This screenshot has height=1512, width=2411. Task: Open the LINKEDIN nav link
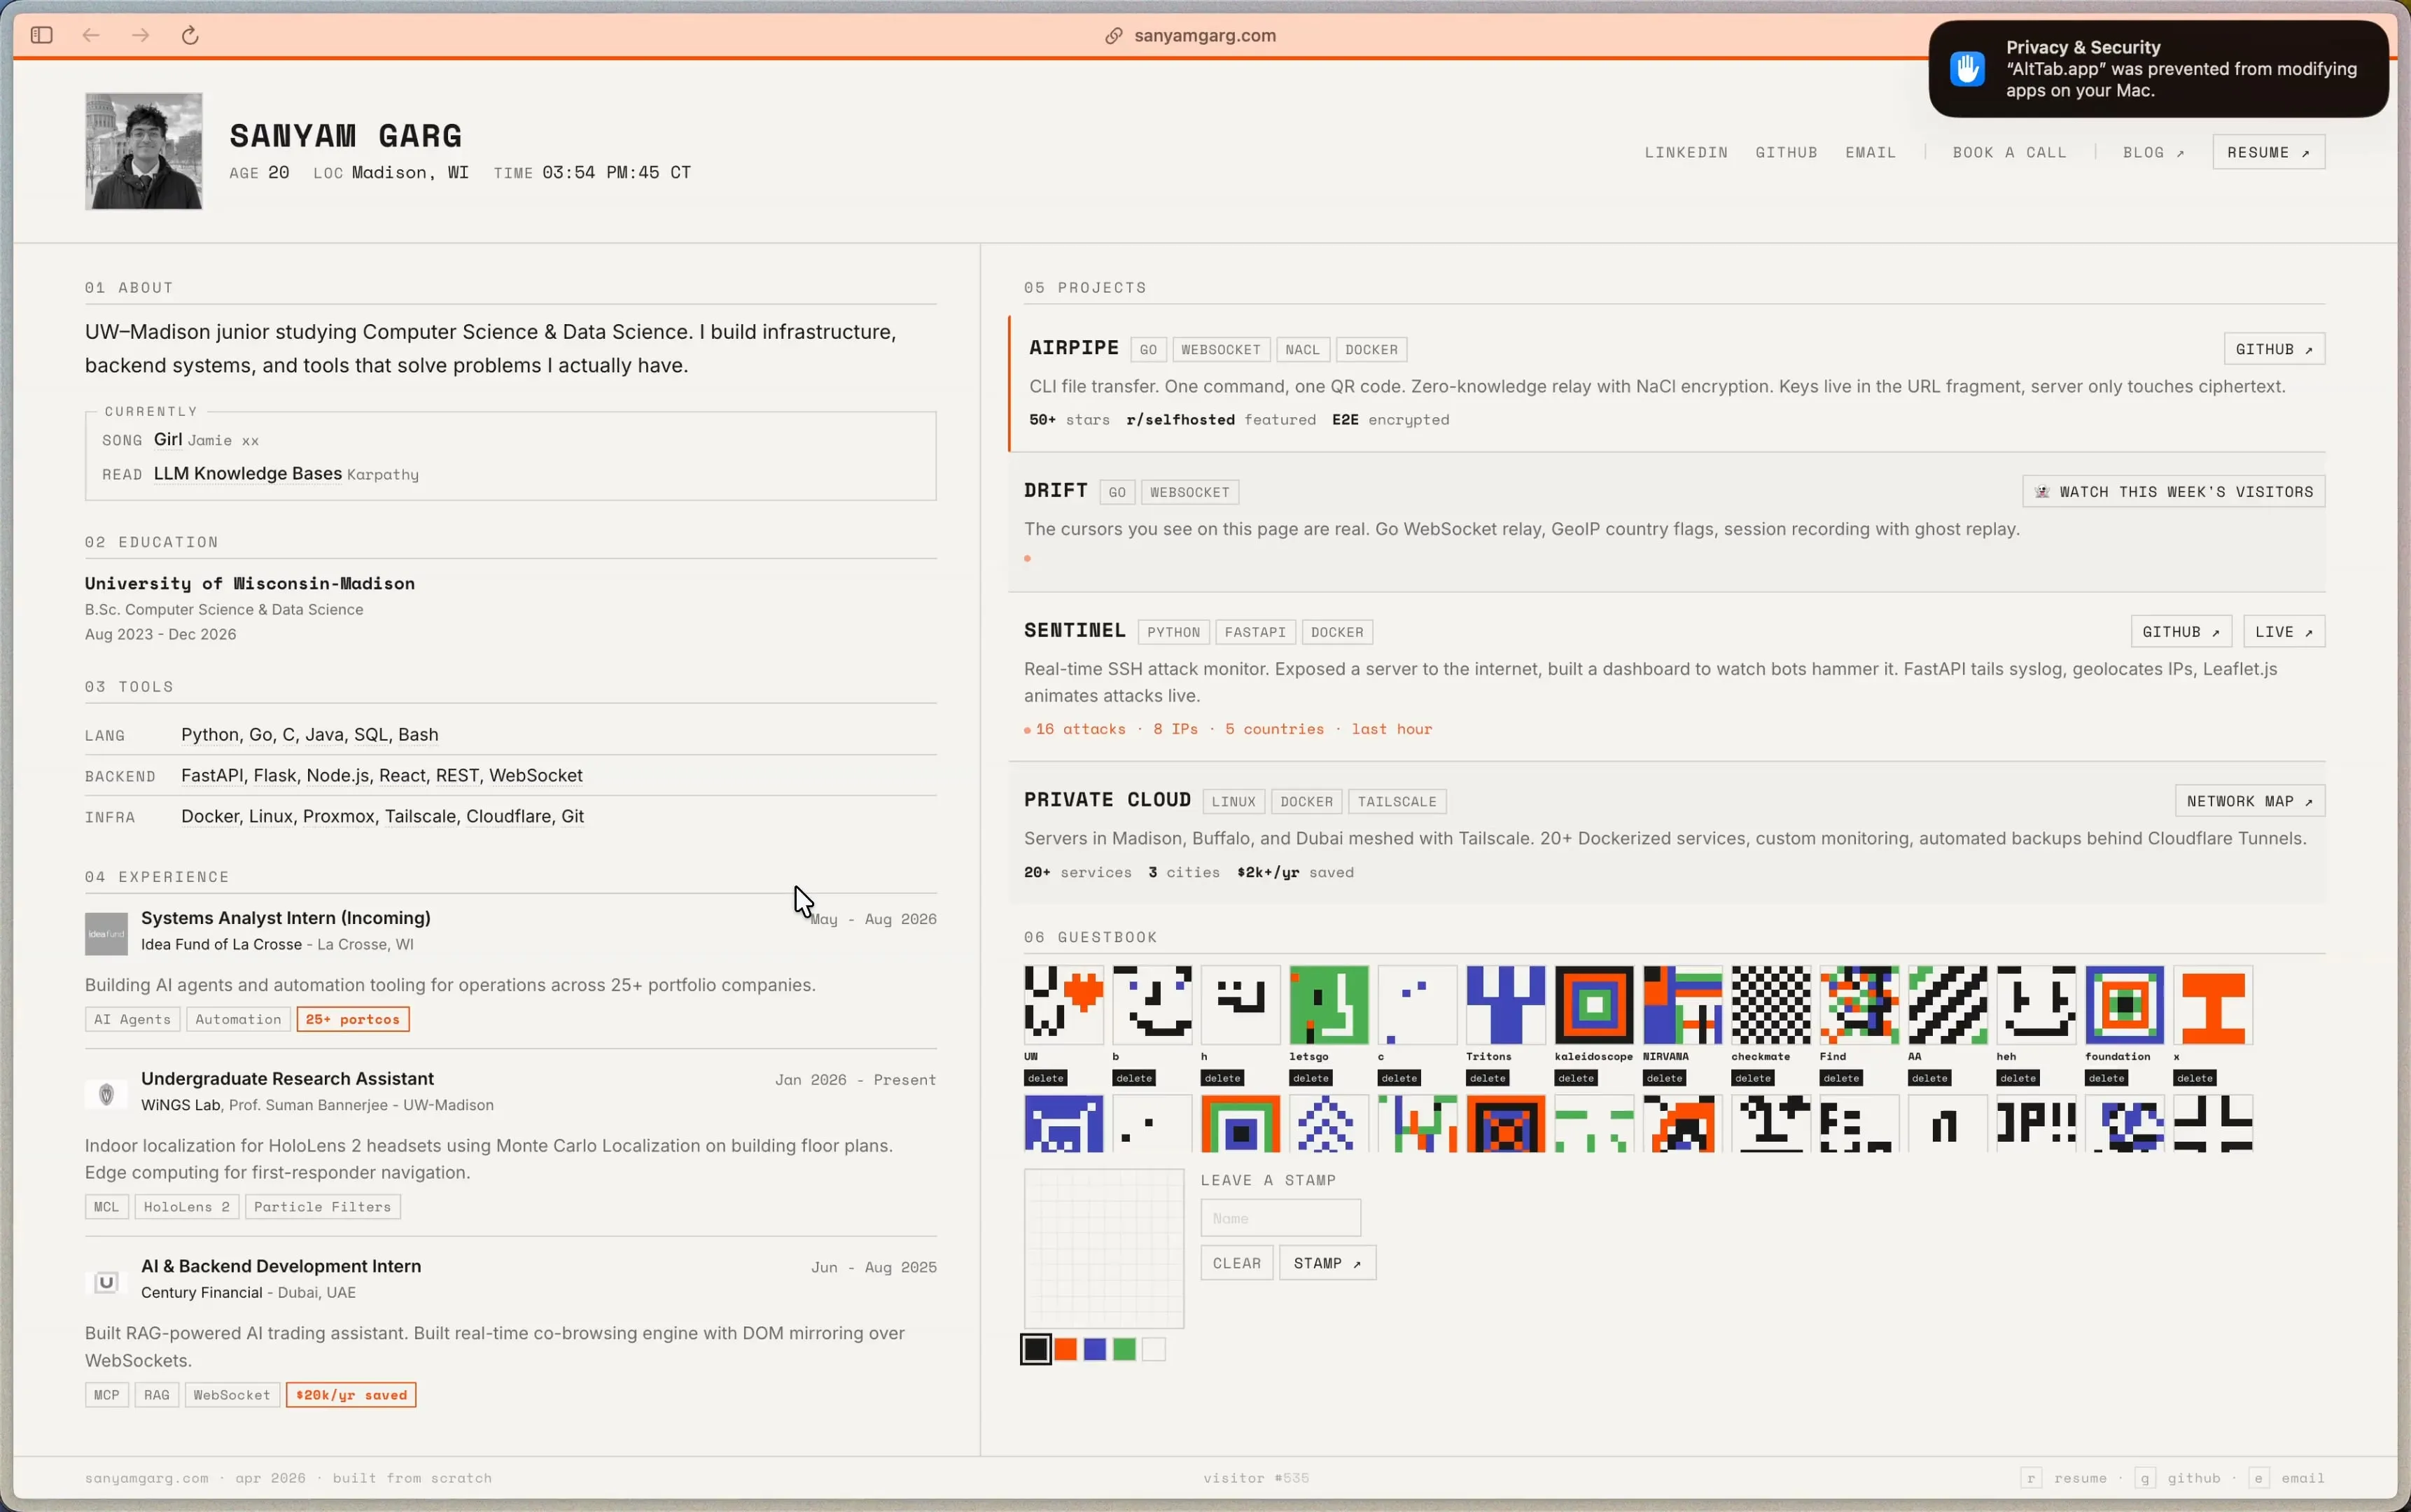1686,152
